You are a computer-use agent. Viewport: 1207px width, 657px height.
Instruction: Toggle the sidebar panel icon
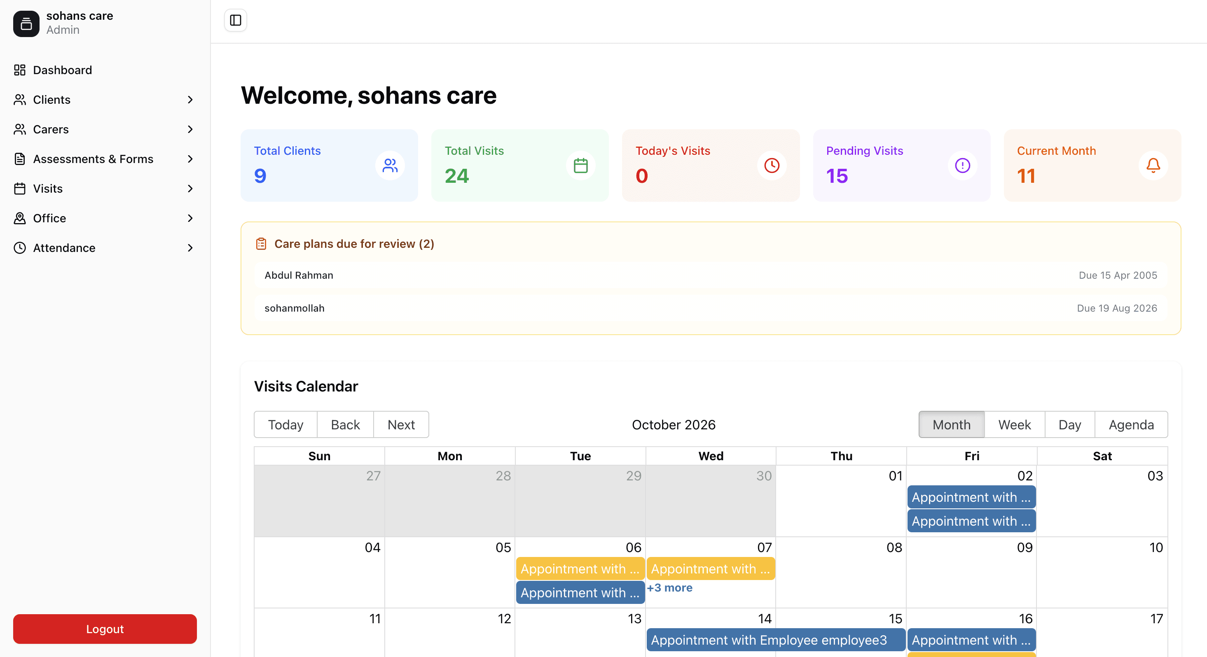[236, 20]
